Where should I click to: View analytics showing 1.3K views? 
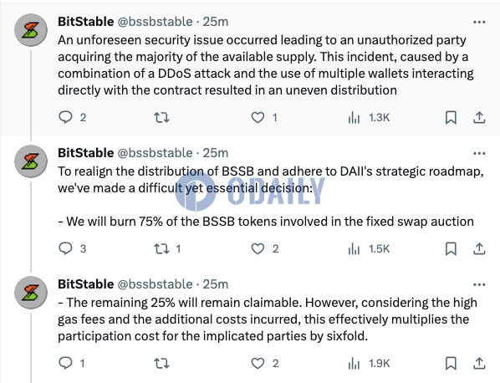pyautogui.click(x=370, y=118)
